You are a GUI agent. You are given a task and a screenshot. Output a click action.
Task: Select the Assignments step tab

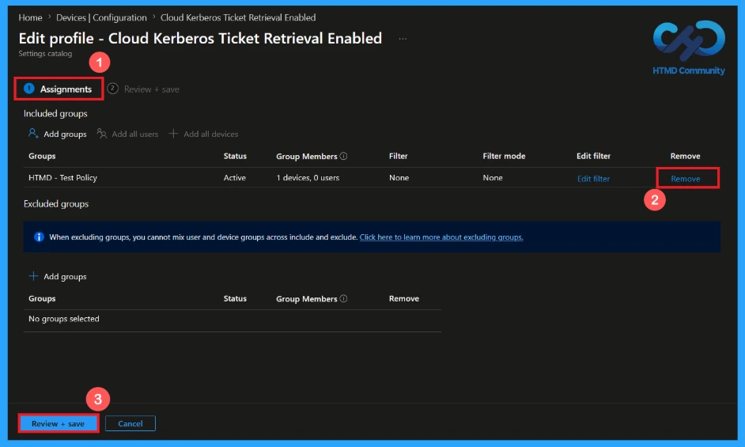click(x=59, y=89)
